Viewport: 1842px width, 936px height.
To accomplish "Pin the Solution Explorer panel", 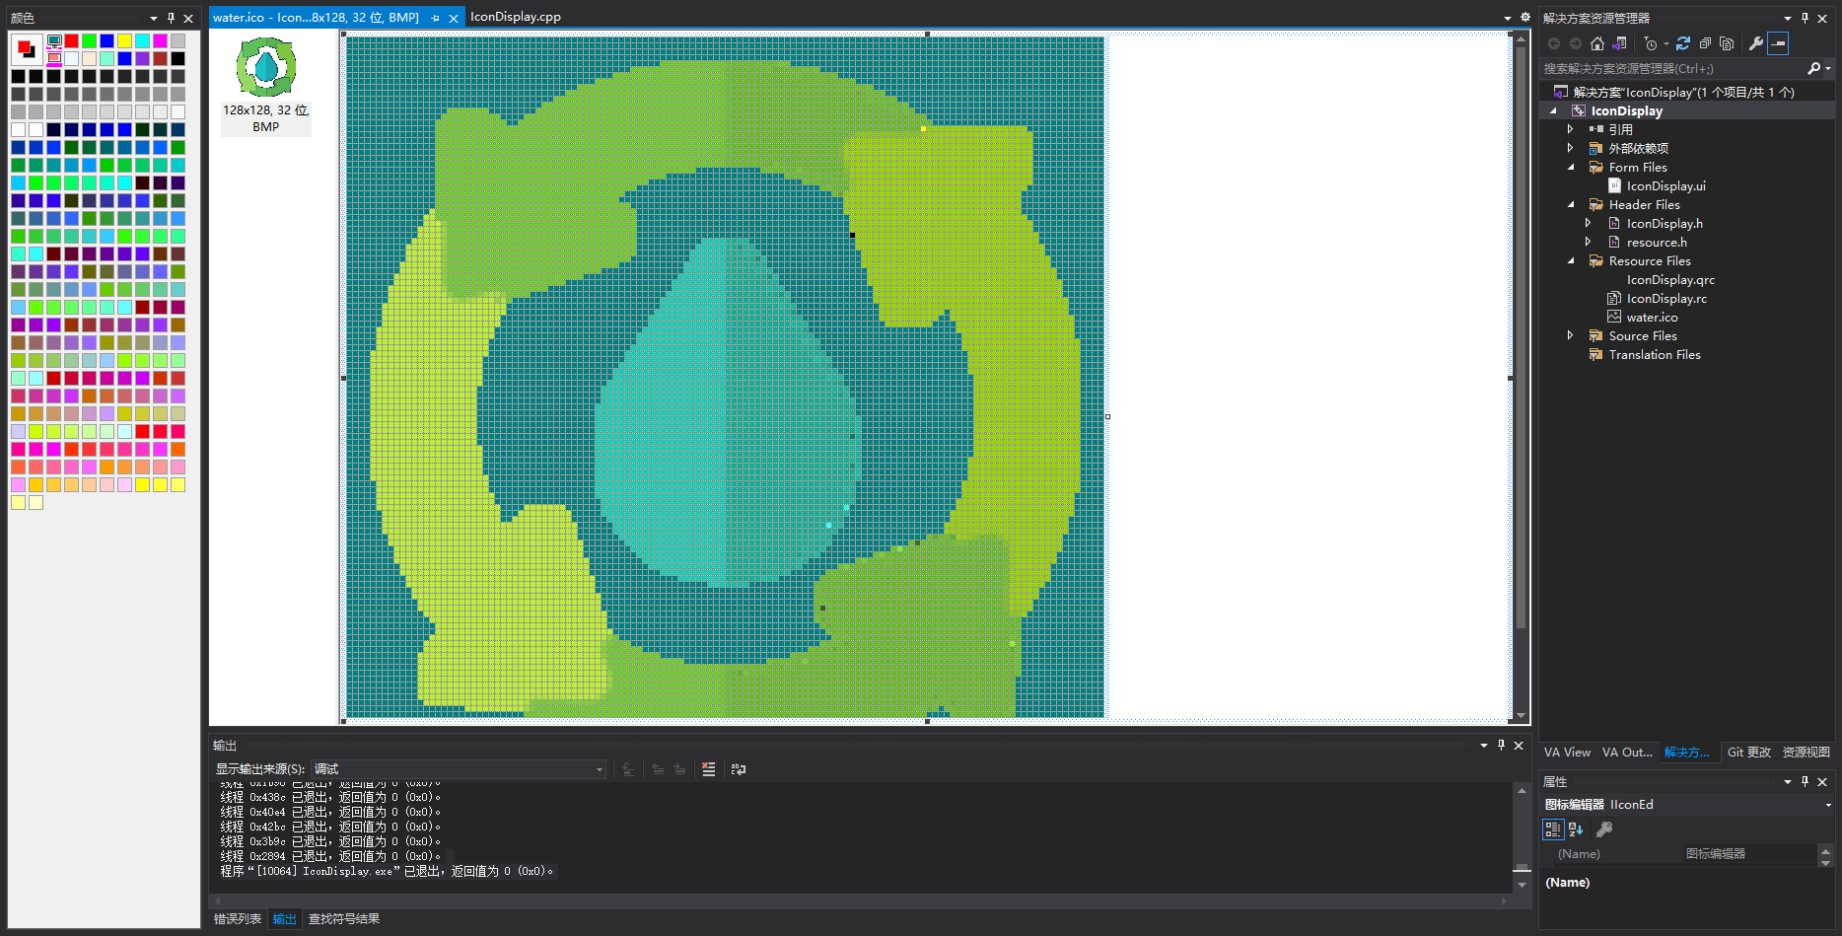I will [x=1805, y=18].
